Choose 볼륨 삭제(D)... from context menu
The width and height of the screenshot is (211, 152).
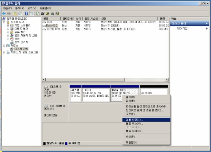(146, 131)
